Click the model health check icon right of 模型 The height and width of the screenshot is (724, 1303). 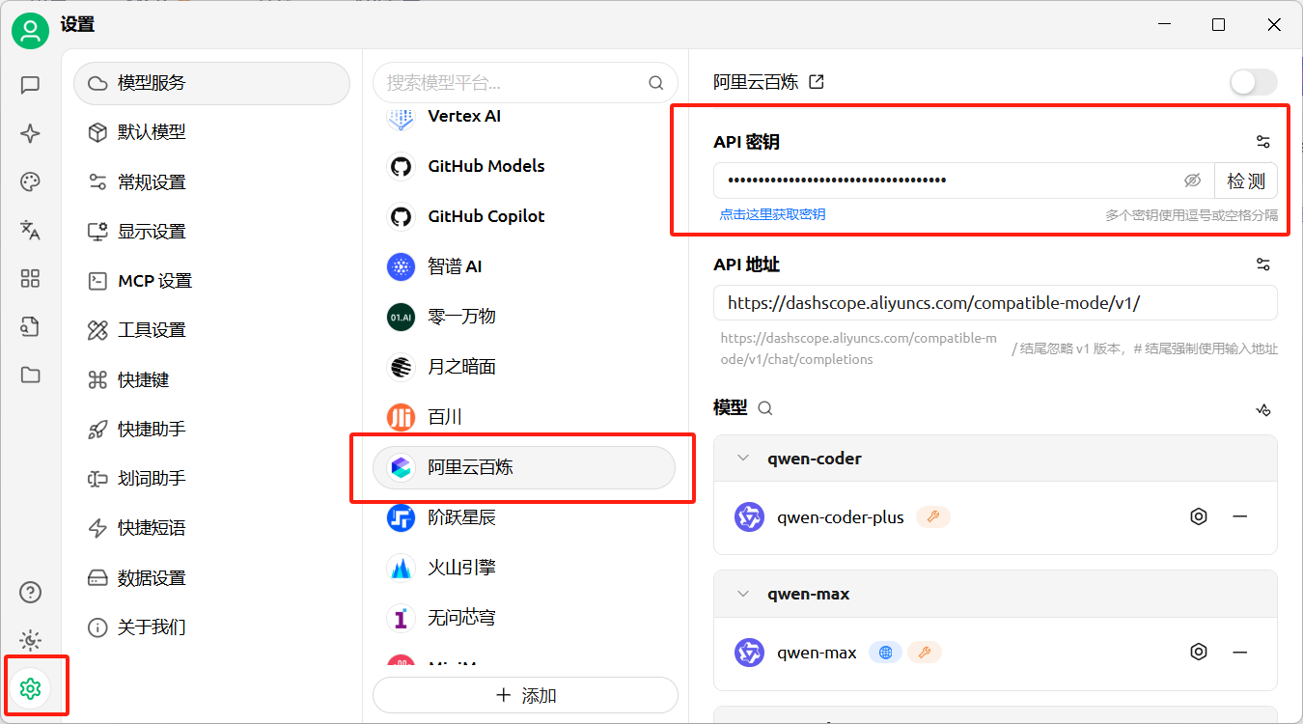coord(1262,409)
